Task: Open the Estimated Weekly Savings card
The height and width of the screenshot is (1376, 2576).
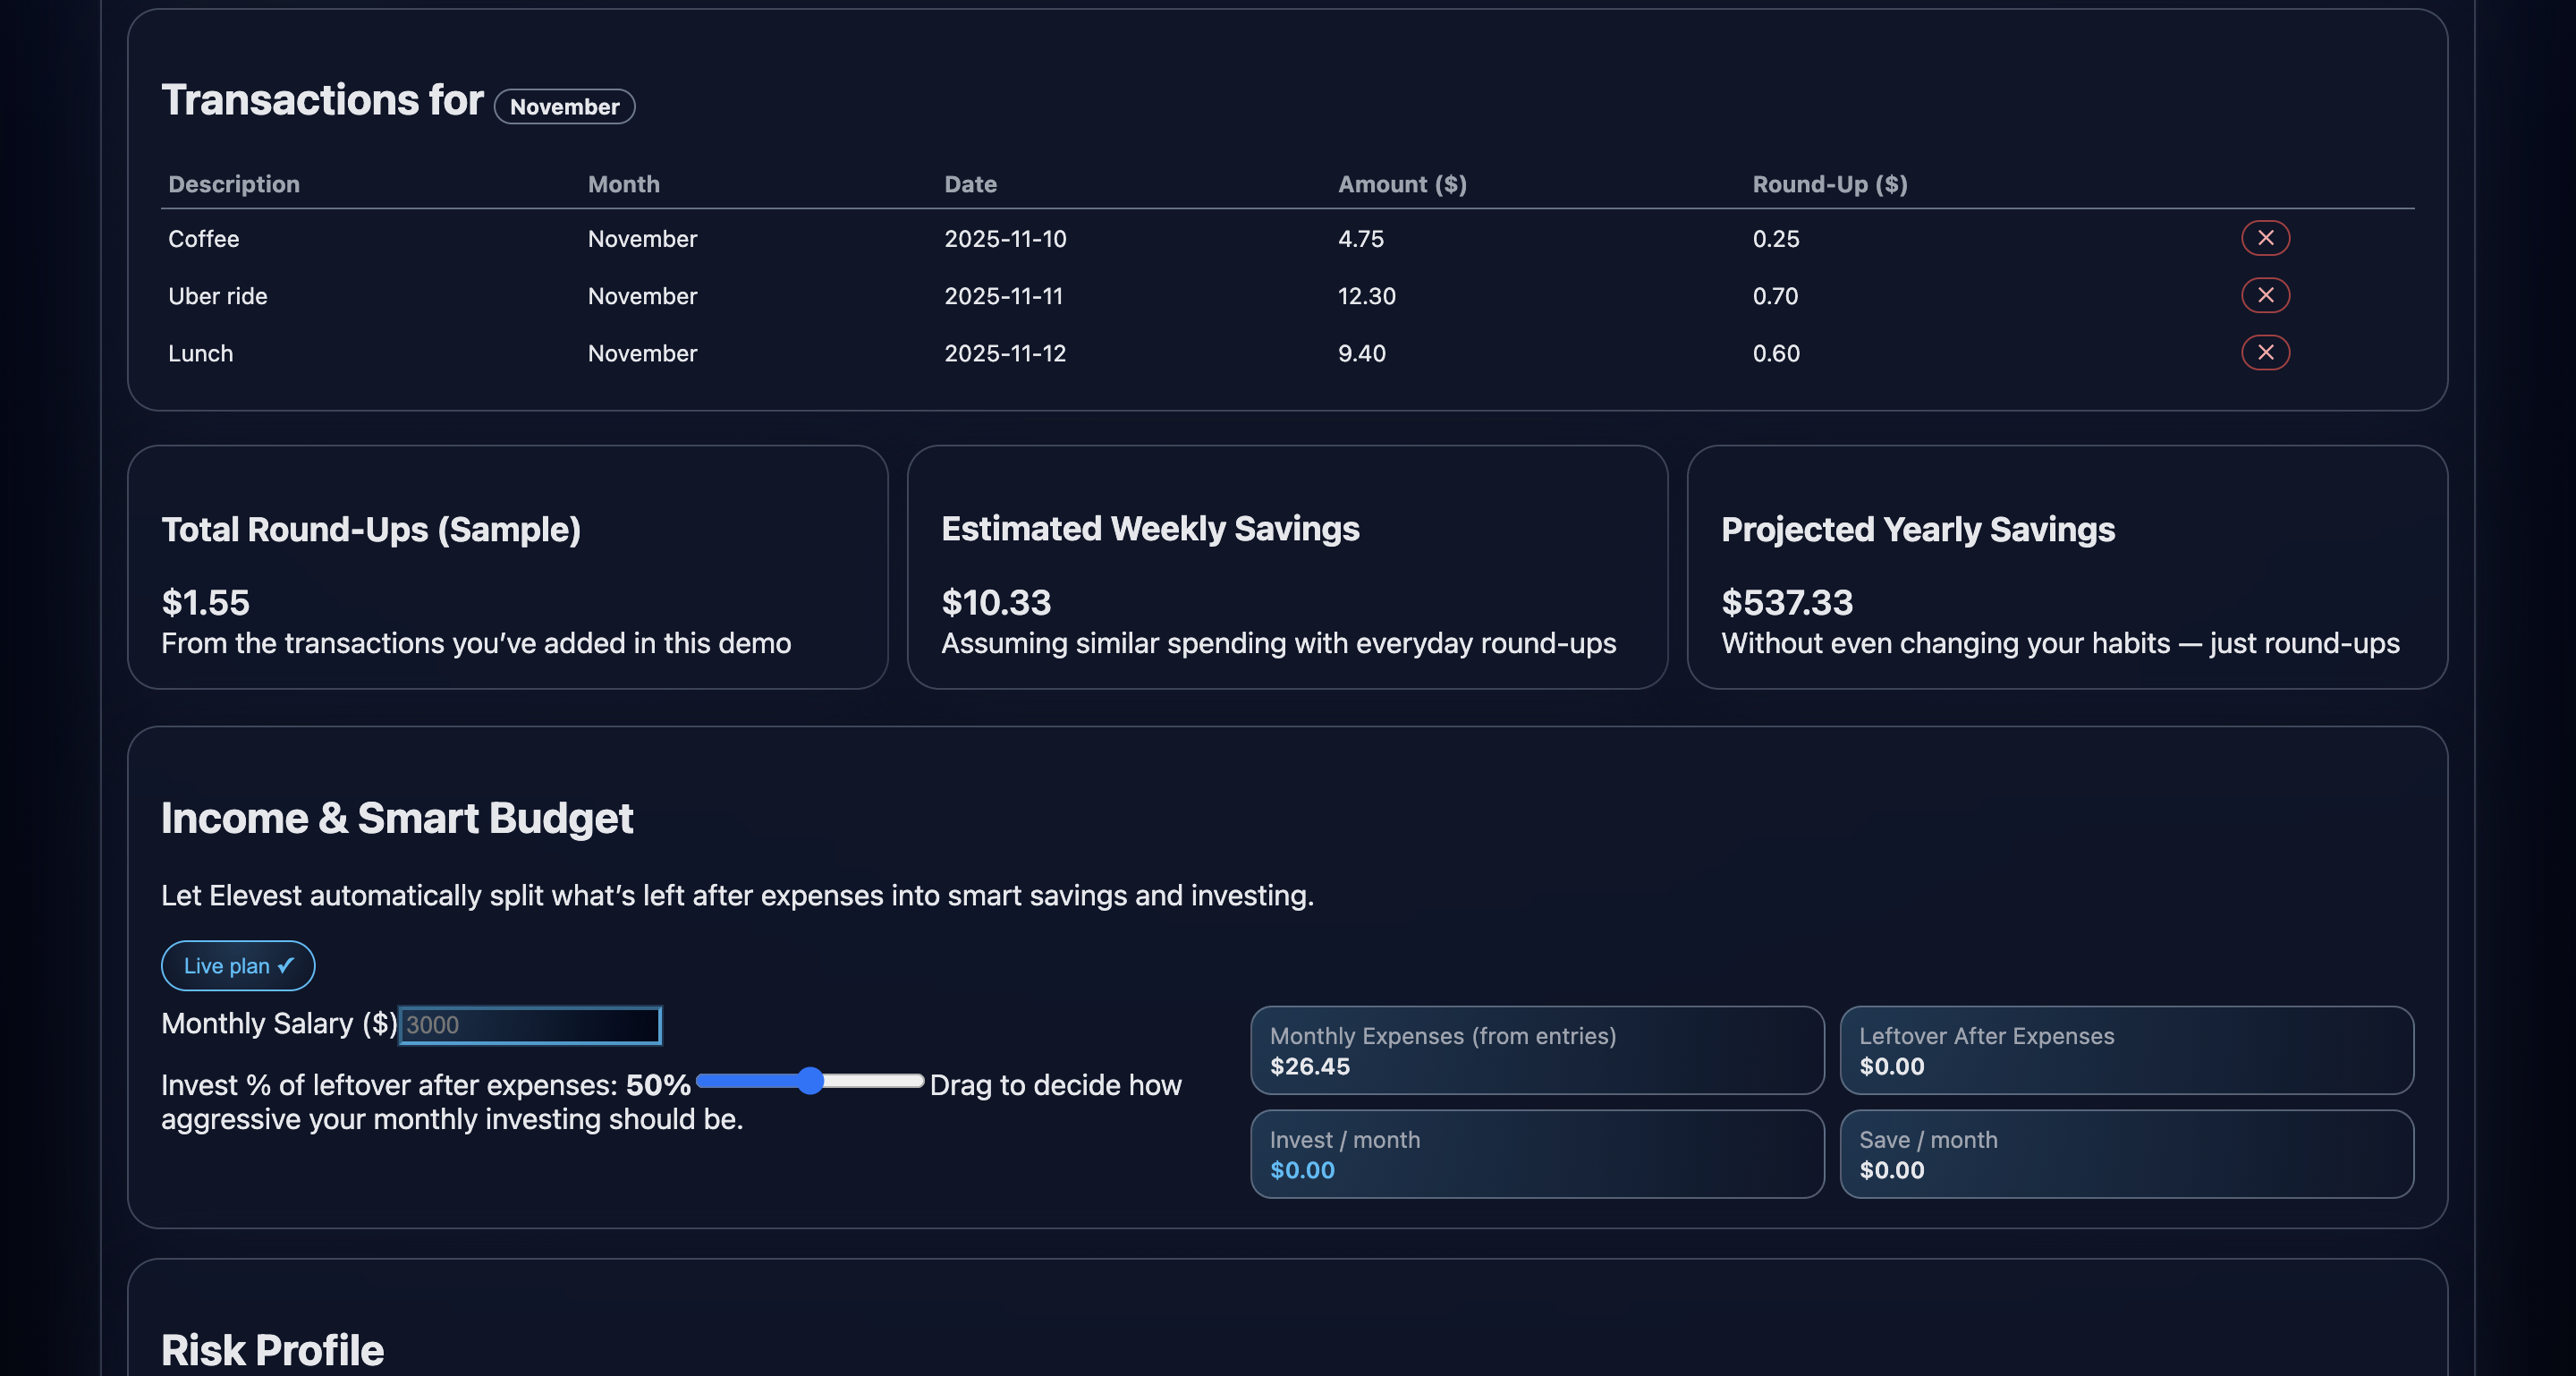Action: (x=1287, y=567)
